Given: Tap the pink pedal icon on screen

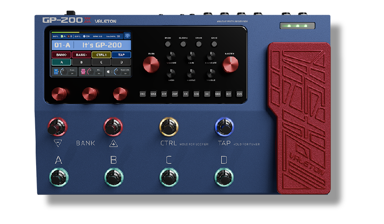Looking at the screenshot, I should [83, 71].
